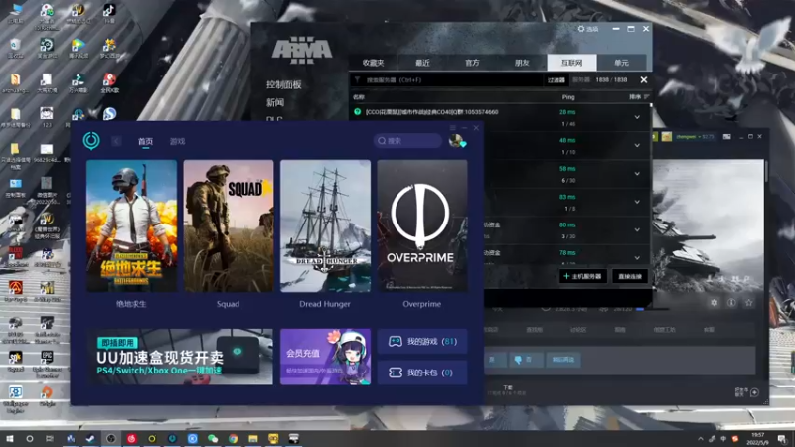Select the Squad game card
The height and width of the screenshot is (447, 795).
229,225
